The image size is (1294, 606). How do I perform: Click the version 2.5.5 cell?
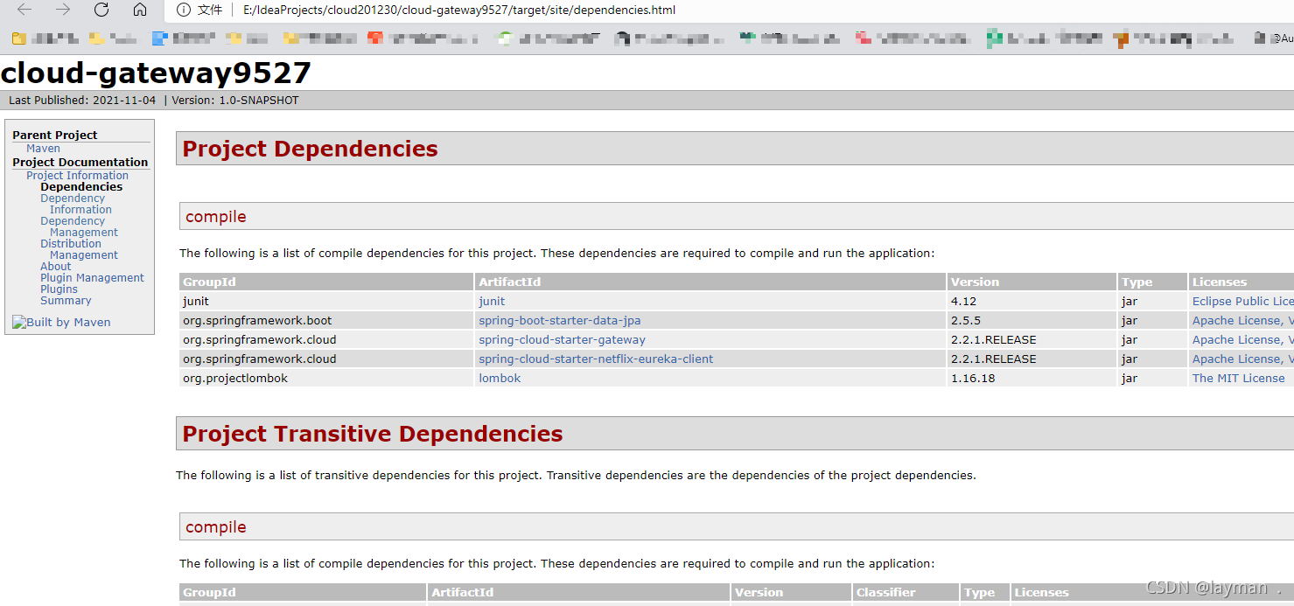(x=1032, y=320)
